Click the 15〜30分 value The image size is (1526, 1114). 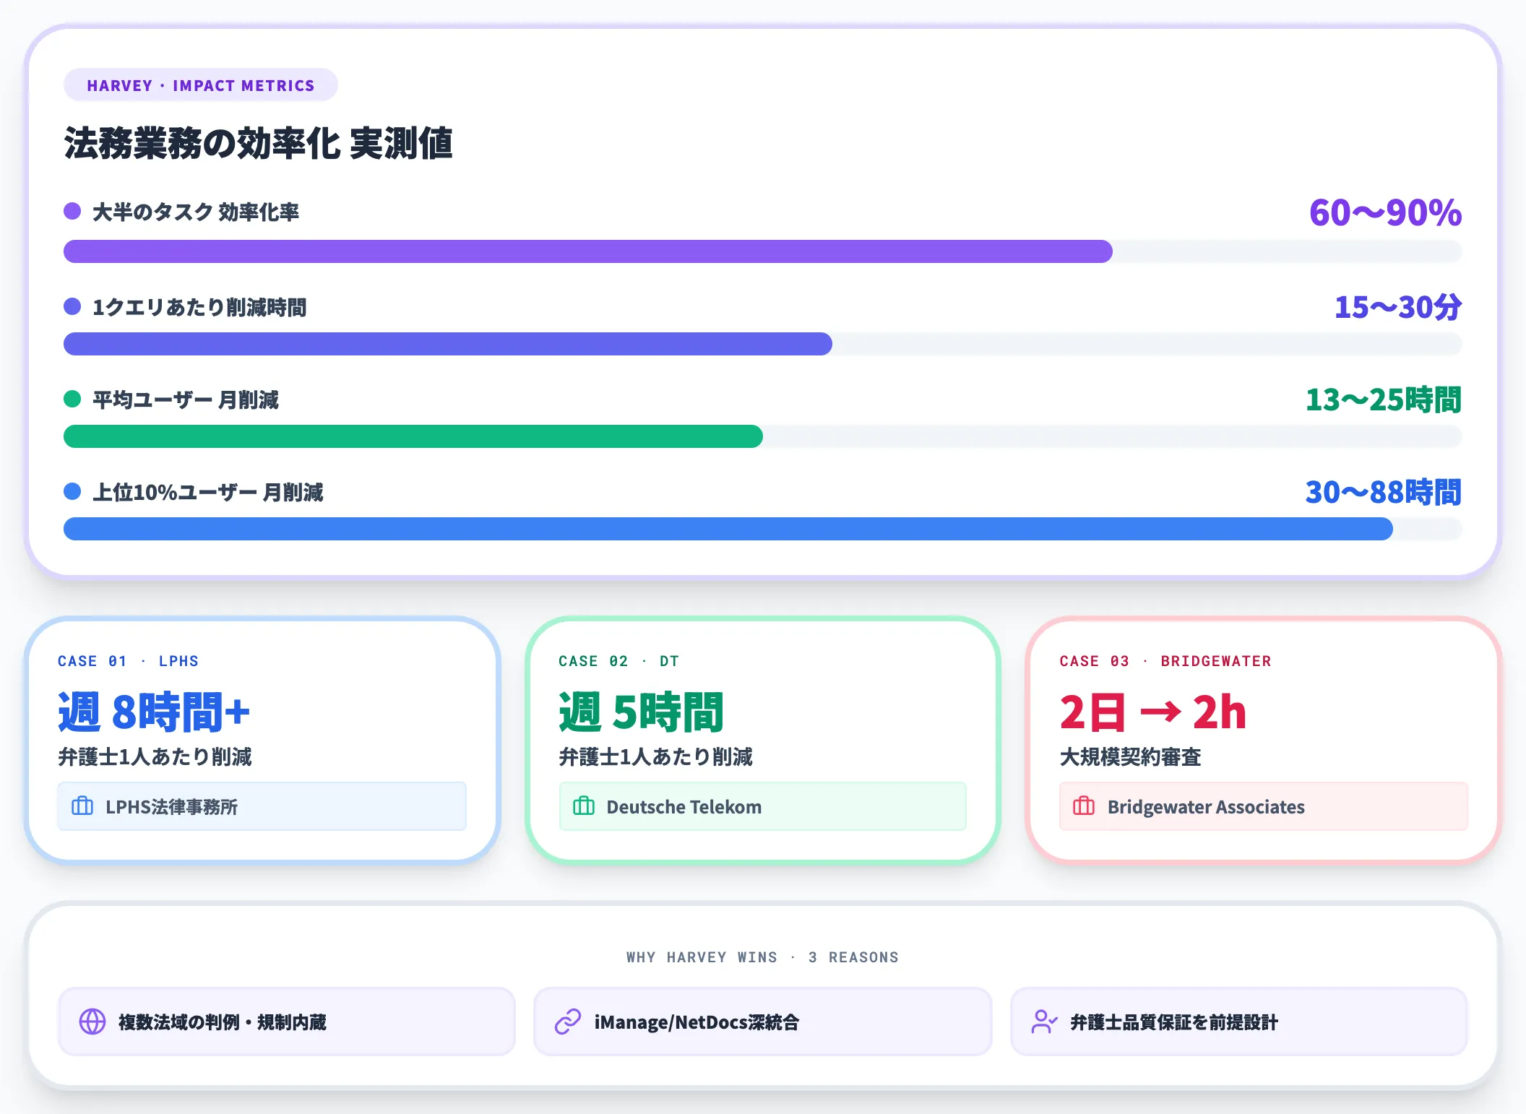click(1398, 307)
